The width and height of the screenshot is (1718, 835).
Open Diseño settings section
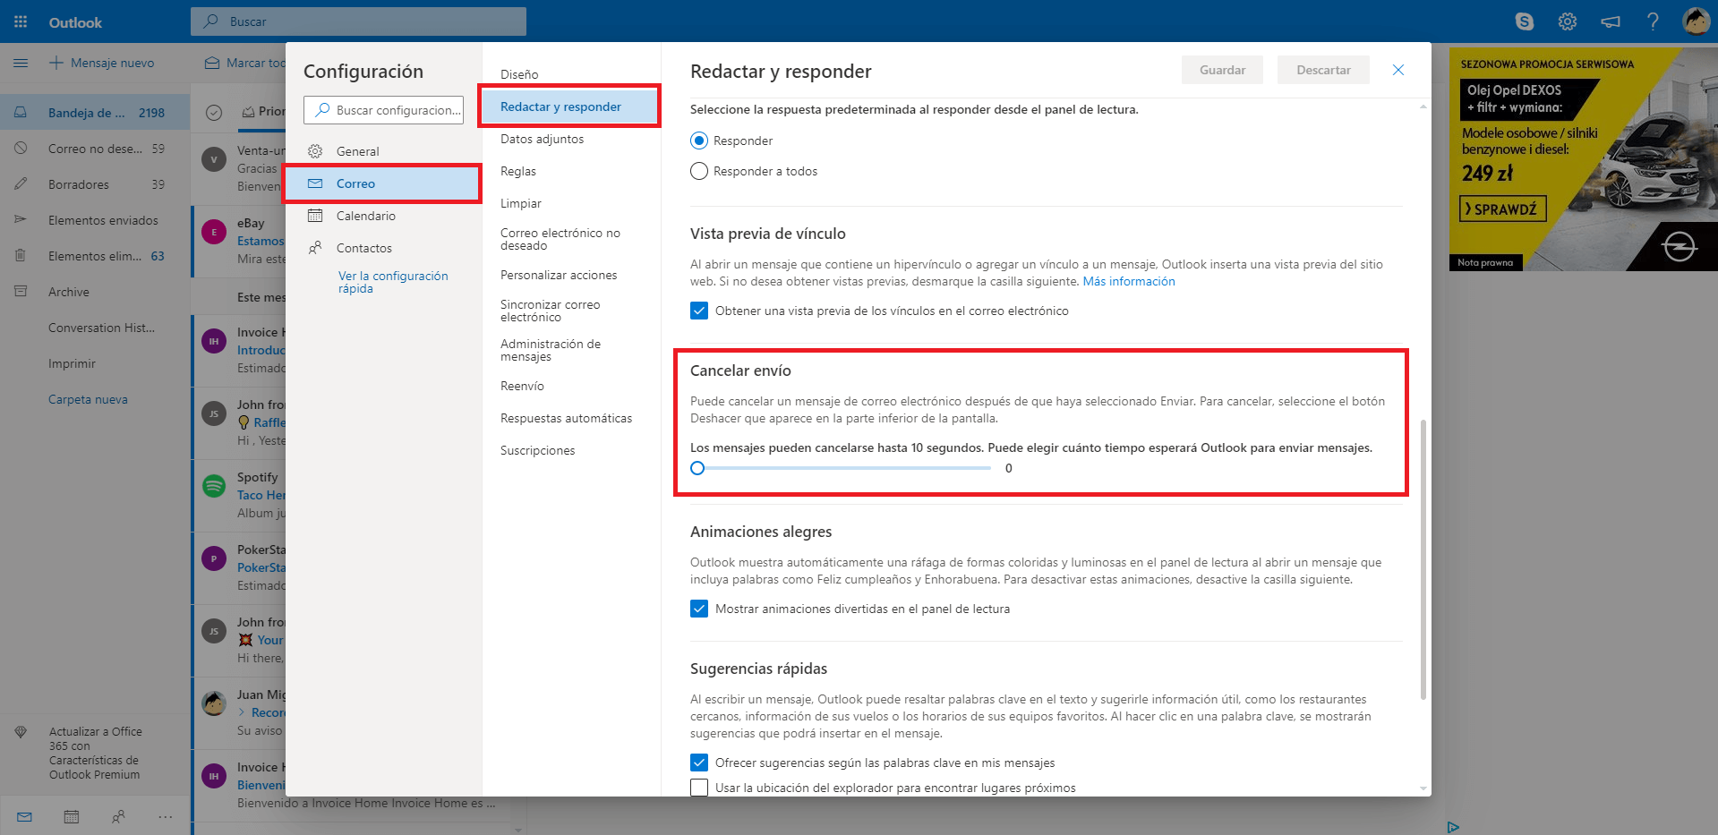[x=519, y=74]
